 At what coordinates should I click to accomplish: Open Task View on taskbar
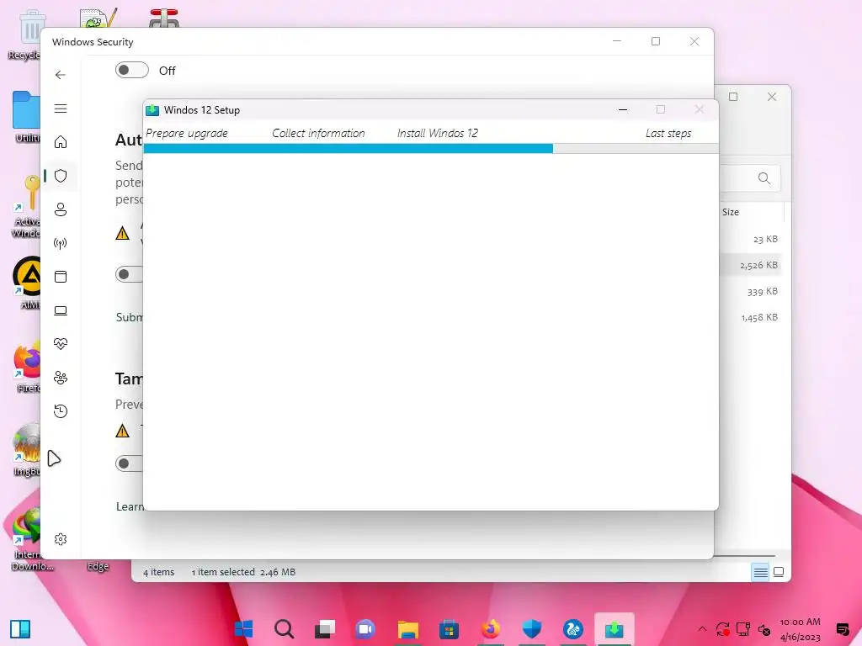325,629
